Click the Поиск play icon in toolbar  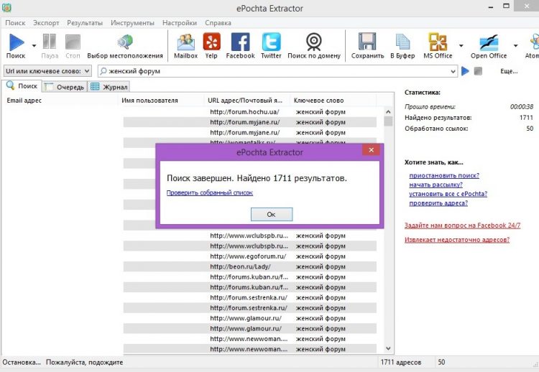pyautogui.click(x=16, y=42)
